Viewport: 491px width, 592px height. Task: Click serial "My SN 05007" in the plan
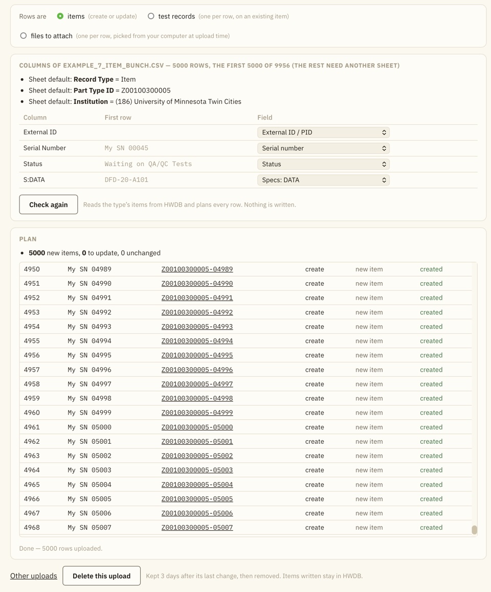(90, 528)
